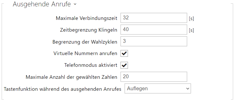Click the Ausgehende Anrufe section heading

pyautogui.click(x=42, y=5)
